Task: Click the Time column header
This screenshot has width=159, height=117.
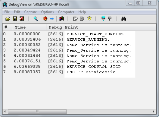Action: [x=30, y=27]
